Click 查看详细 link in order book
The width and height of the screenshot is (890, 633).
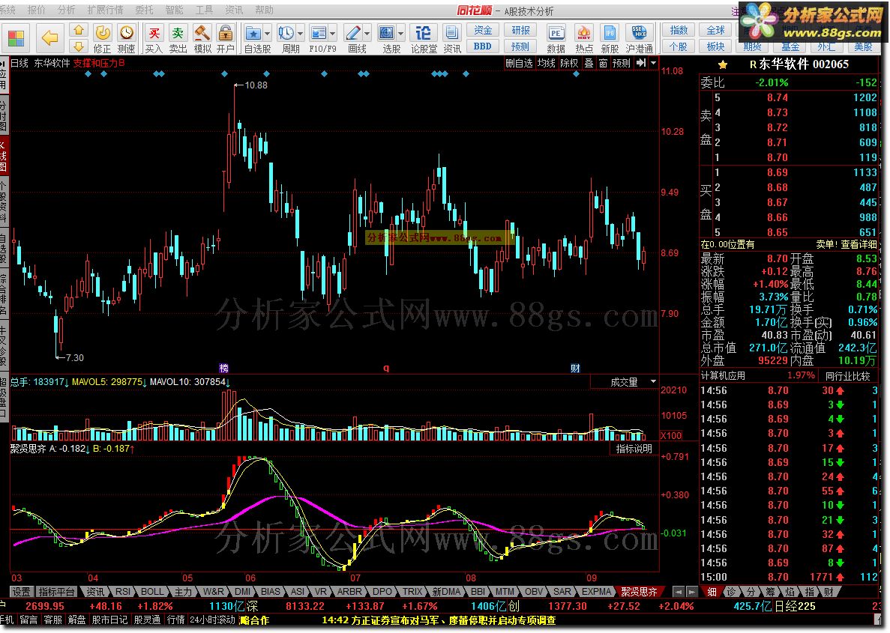pyautogui.click(x=859, y=244)
